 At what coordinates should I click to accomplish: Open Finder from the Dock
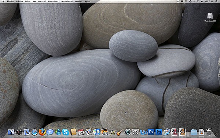point(11,132)
